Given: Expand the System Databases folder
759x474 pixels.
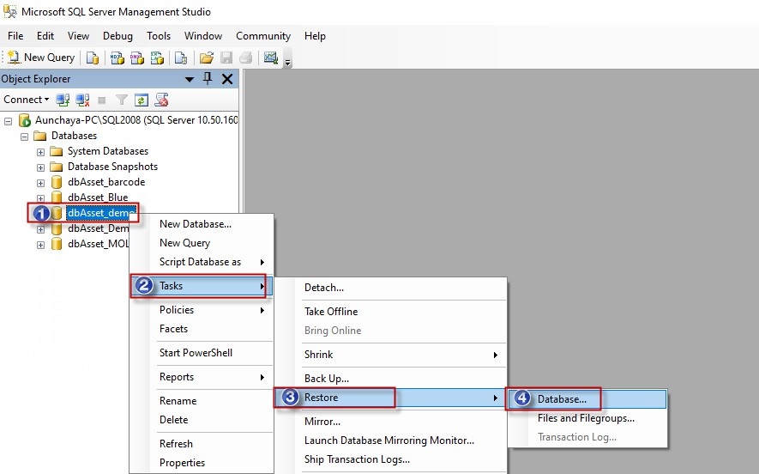Looking at the screenshot, I should pos(40,152).
